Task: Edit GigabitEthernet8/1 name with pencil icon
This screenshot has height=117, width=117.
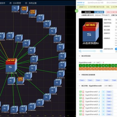Action: click(x=99, y=92)
